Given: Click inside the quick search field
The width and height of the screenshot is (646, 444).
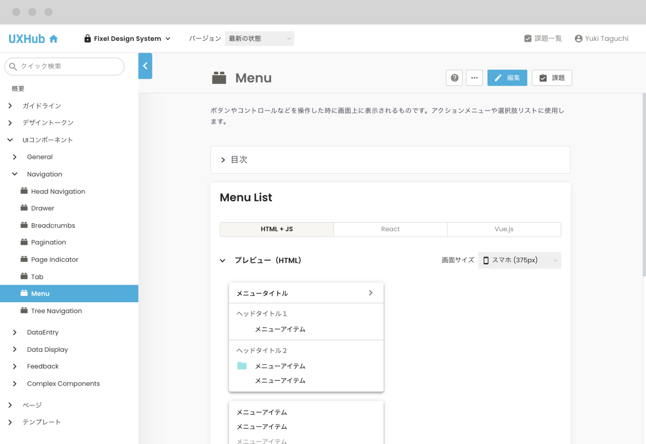Looking at the screenshot, I should 66,66.
